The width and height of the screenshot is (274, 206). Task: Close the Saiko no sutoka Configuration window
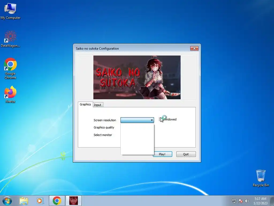[194, 48]
